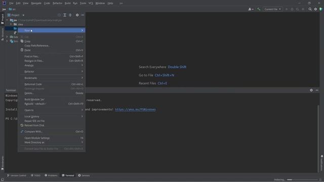The height and width of the screenshot is (182, 324).
Task: Open the Edit menu
Action: tap(18, 3)
